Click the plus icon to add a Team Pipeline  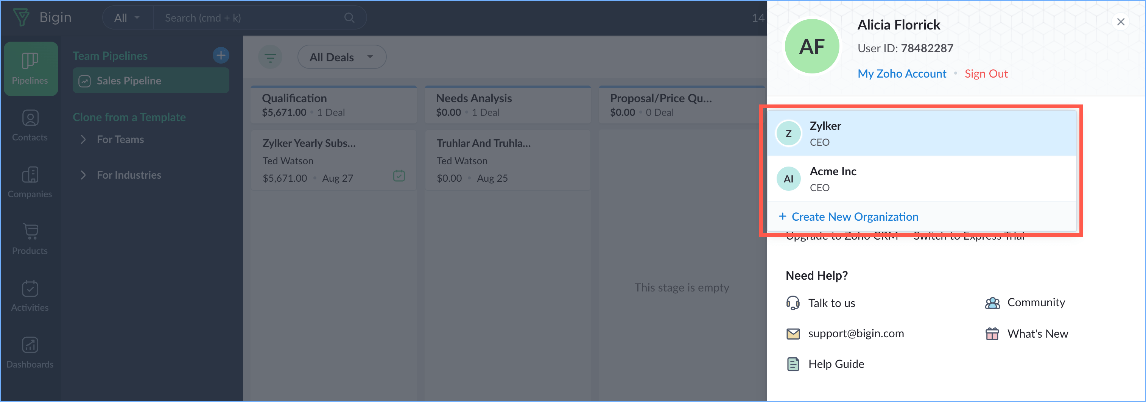click(221, 56)
